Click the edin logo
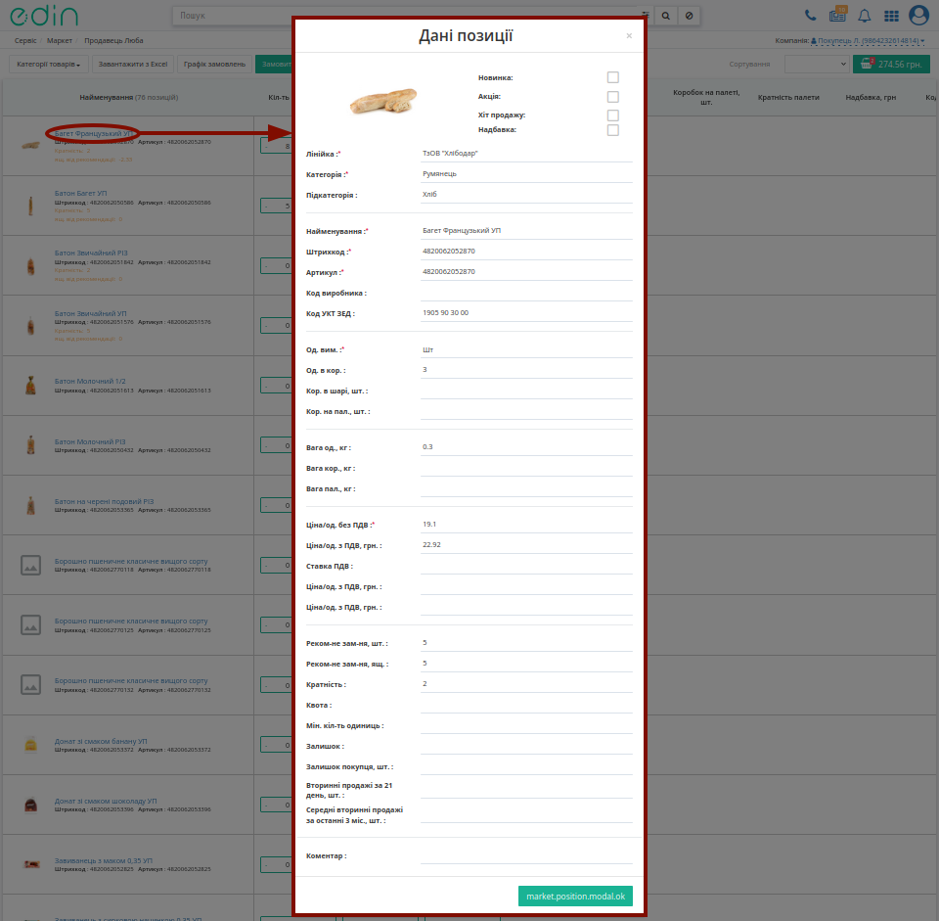This screenshot has width=939, height=921. pyautogui.click(x=44, y=17)
